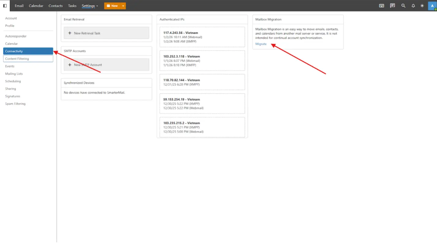Open the chat bubble icon
Screen dimensions: 437x243
[392, 5]
